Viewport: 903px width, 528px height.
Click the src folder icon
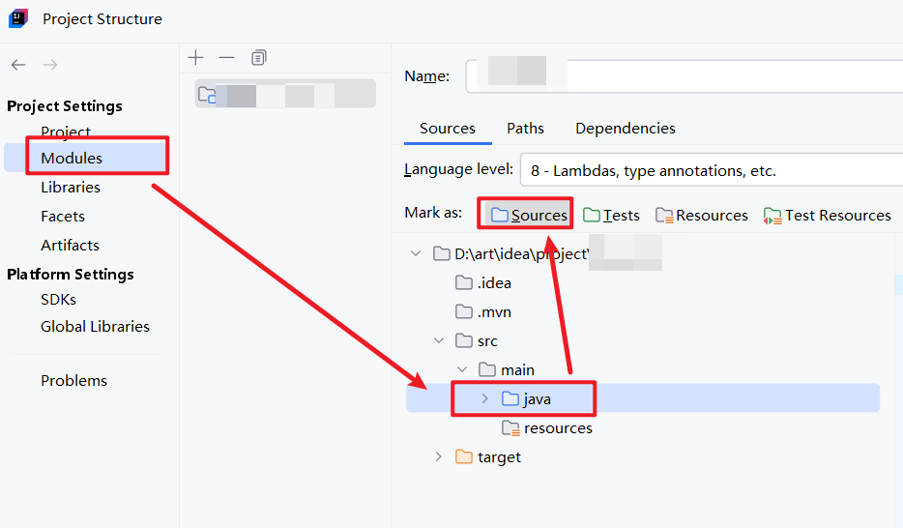tap(464, 340)
